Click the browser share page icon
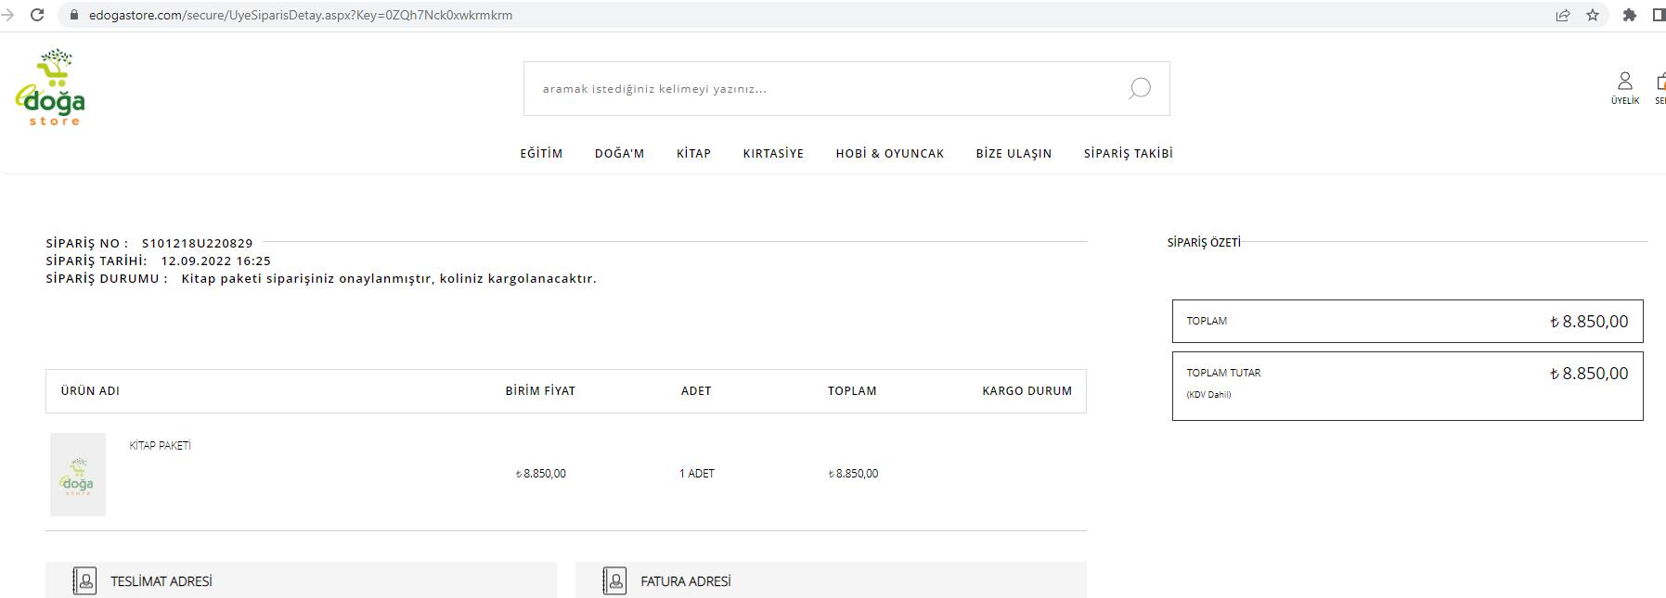 pos(1563,15)
